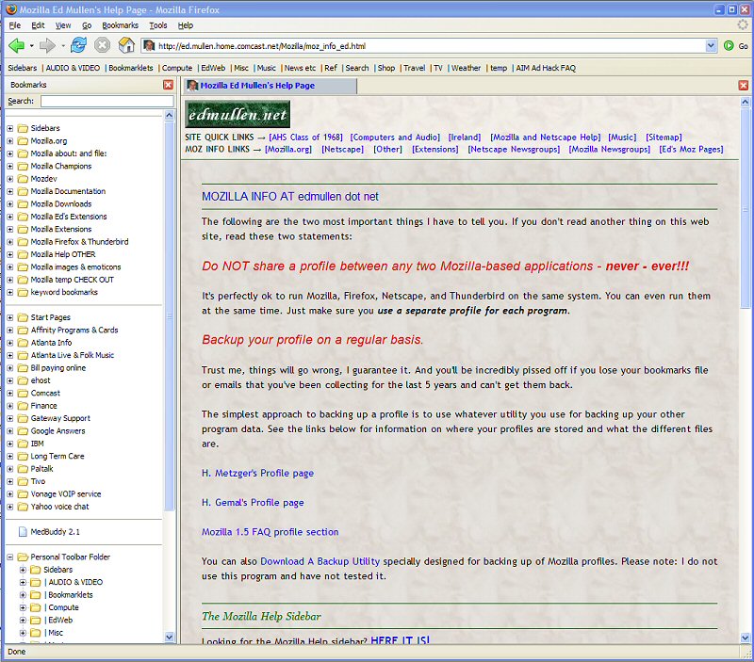Expand the Mozilla Champions bookmark folder
This screenshot has height=662, width=754.
point(10,167)
